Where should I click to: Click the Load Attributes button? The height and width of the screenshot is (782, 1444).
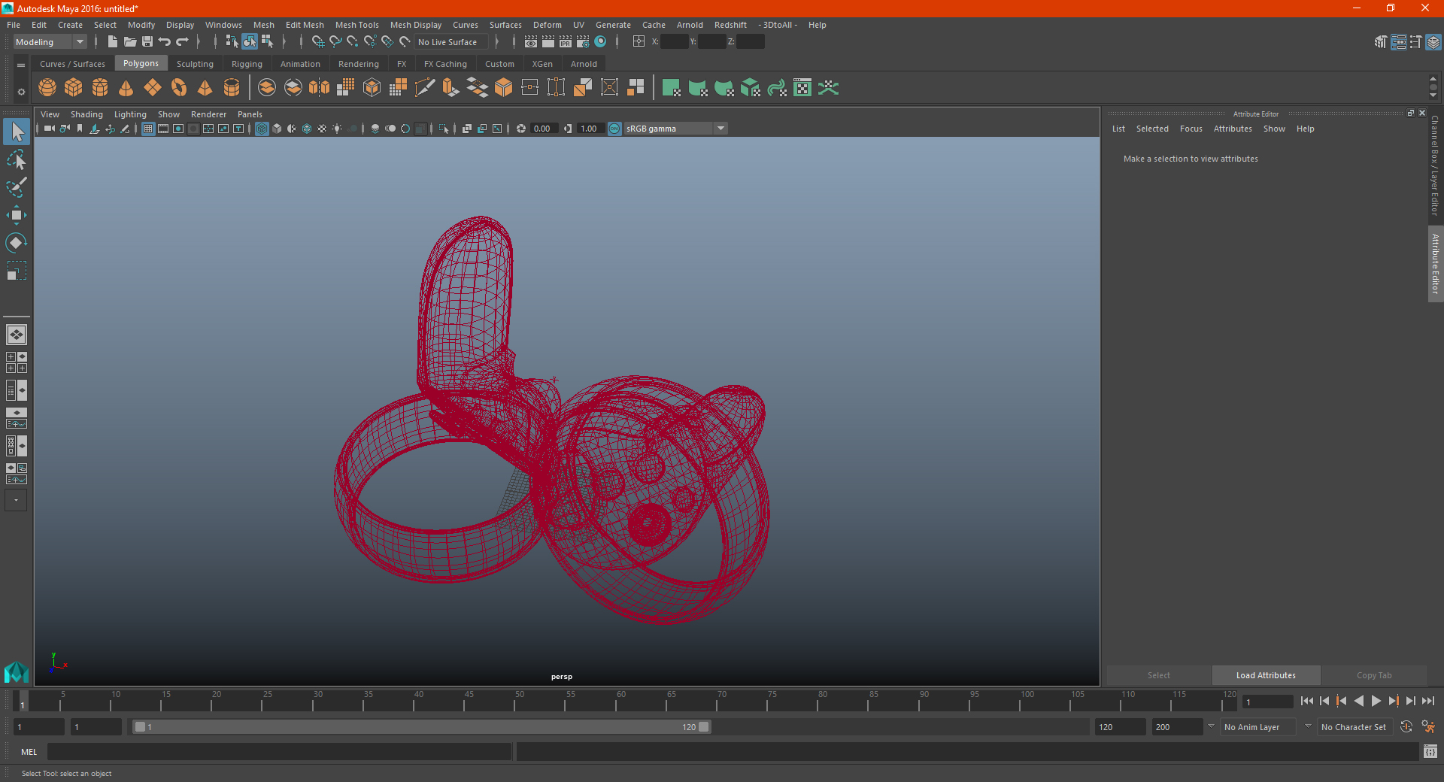point(1266,675)
